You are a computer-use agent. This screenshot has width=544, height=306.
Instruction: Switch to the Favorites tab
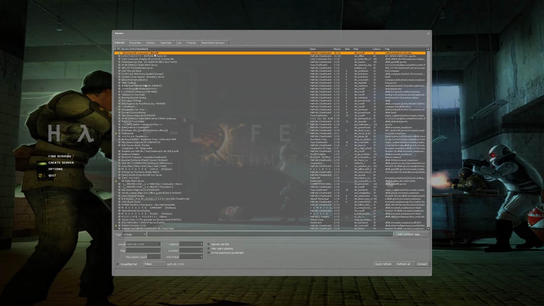point(135,43)
